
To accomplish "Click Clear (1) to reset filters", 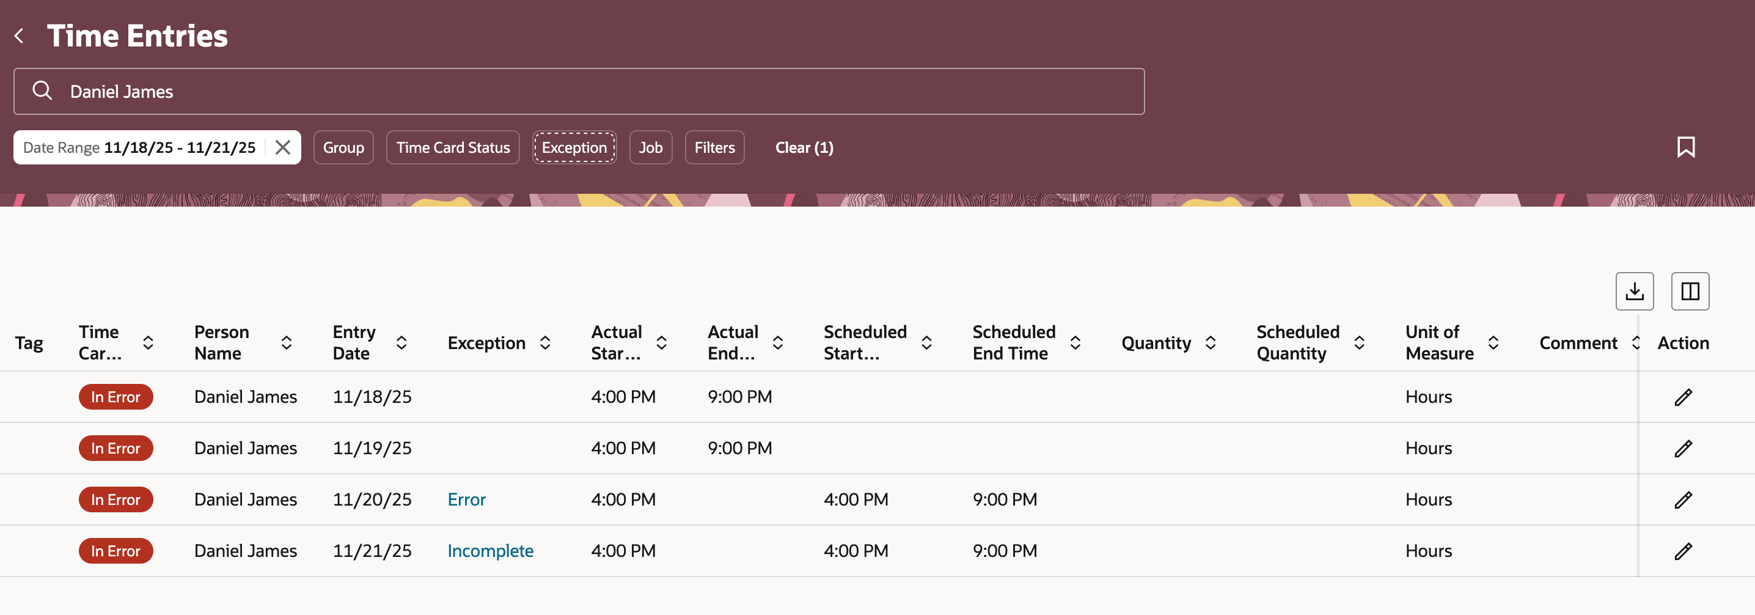I will (804, 147).
